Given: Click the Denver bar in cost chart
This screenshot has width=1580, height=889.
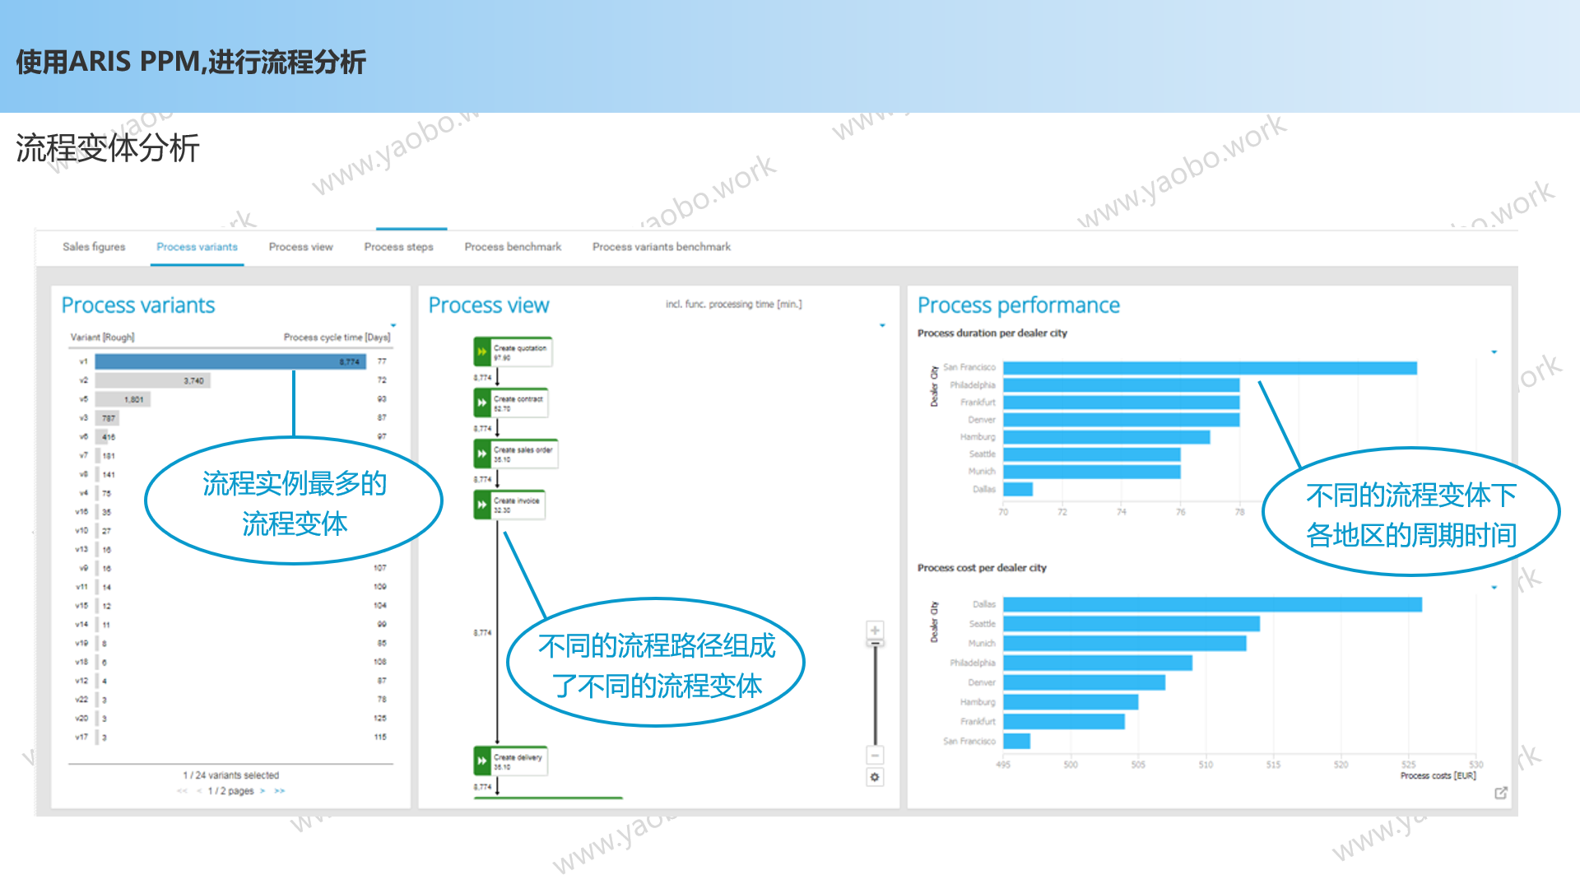Looking at the screenshot, I should pos(1085,682).
